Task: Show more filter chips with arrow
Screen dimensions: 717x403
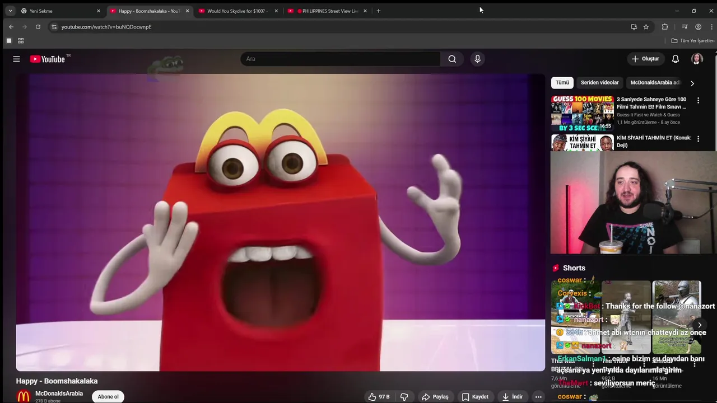Action: (x=692, y=83)
